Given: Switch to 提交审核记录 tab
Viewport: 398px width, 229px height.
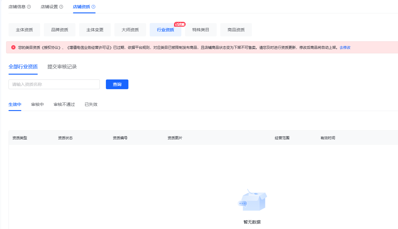Looking at the screenshot, I should 62,67.
